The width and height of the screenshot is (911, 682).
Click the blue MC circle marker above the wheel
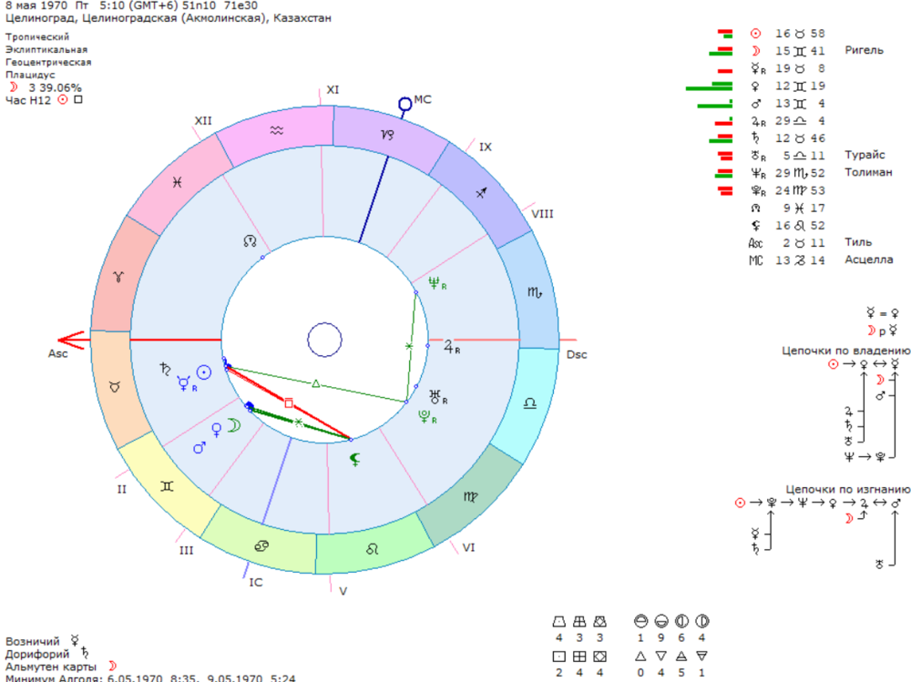click(x=405, y=105)
